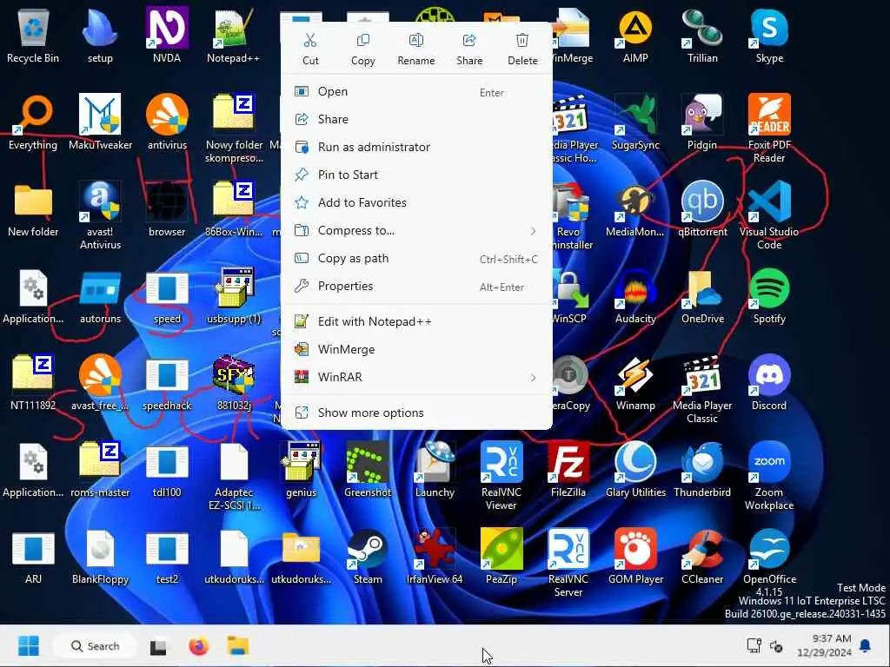This screenshot has width=890, height=667.
Task: Select the Visual Studio Code icon
Action: coord(769,215)
